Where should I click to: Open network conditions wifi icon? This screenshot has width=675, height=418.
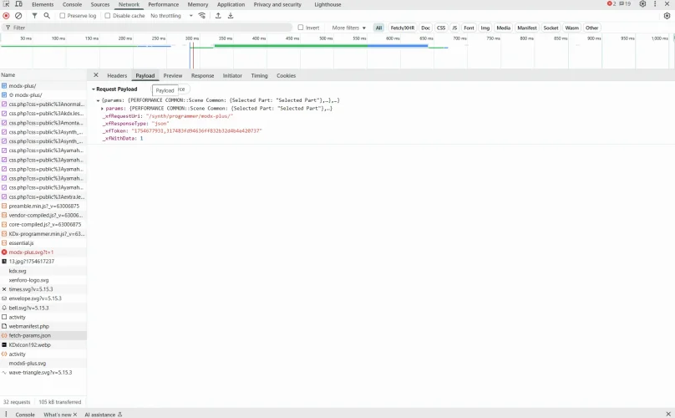pyautogui.click(x=201, y=16)
